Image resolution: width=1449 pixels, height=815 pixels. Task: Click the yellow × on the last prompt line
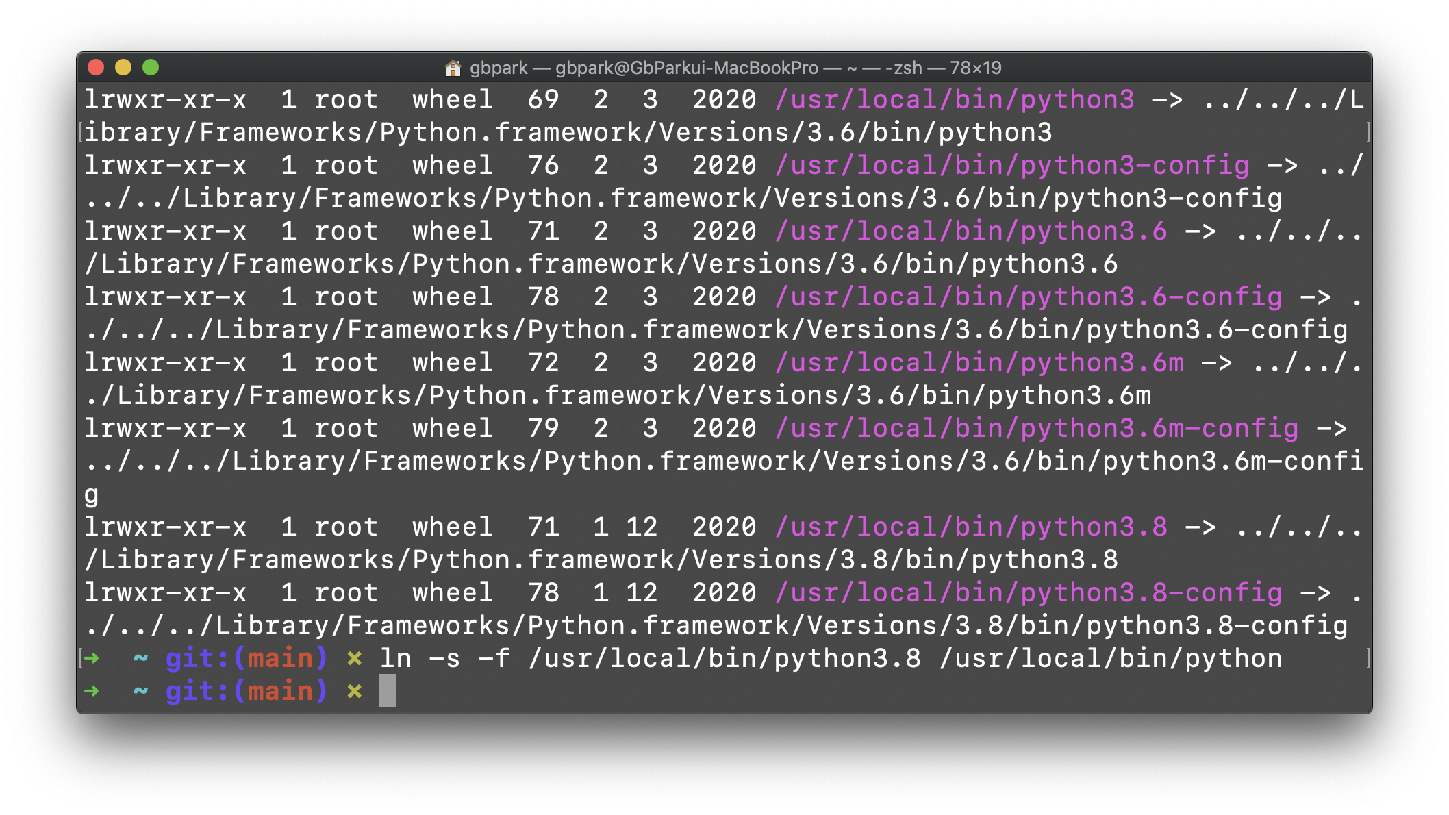click(x=354, y=691)
